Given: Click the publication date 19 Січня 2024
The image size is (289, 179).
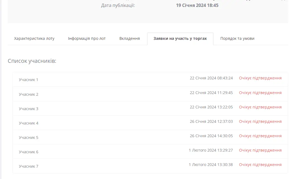Looking at the screenshot, I should [197, 5].
